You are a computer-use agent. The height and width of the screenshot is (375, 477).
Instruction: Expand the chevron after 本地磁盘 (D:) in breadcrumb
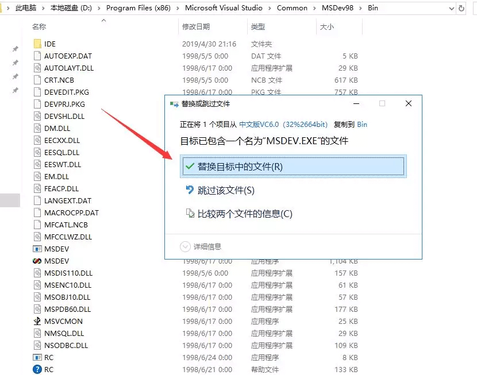pos(99,8)
